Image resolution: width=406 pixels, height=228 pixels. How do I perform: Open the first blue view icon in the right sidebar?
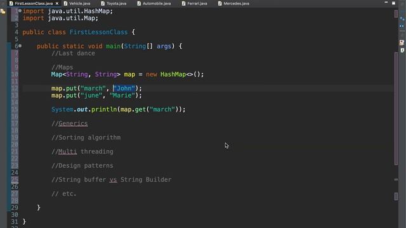402,19
